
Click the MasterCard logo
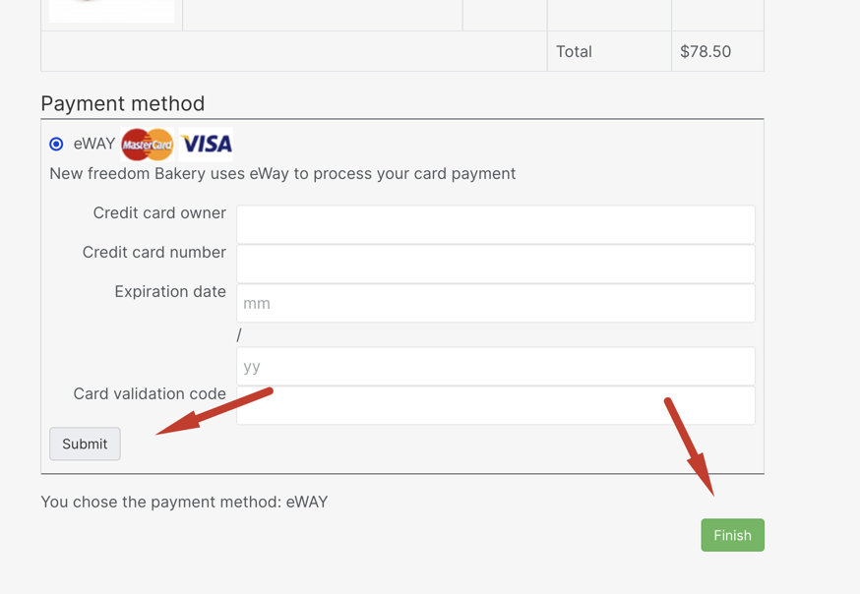coord(148,145)
